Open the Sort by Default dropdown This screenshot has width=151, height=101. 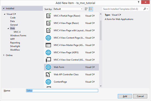click(x=68, y=9)
